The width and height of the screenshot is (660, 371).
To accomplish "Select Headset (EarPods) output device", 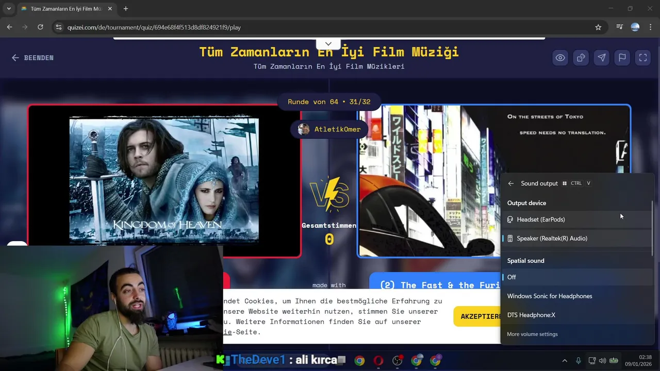I will (577, 220).
